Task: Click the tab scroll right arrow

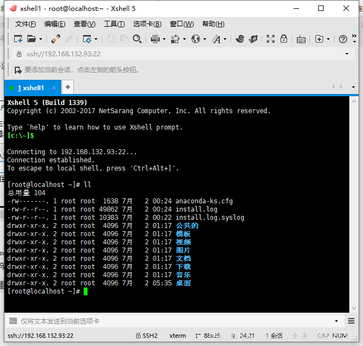Action: 341,87
